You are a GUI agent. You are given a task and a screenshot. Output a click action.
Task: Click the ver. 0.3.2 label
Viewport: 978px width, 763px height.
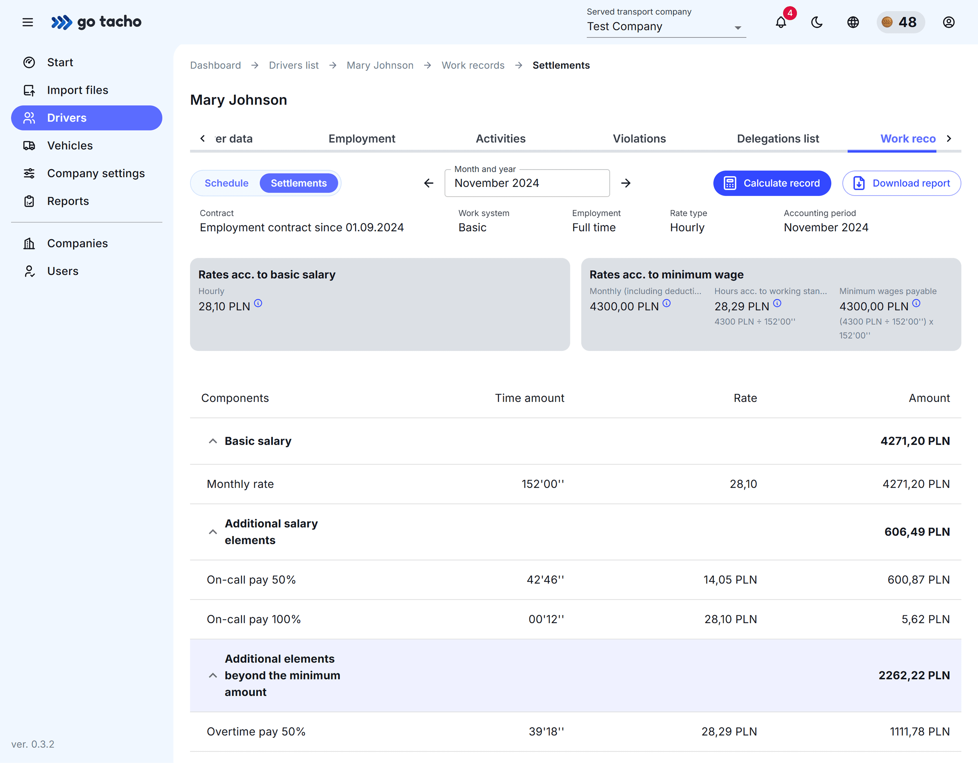[x=33, y=744]
